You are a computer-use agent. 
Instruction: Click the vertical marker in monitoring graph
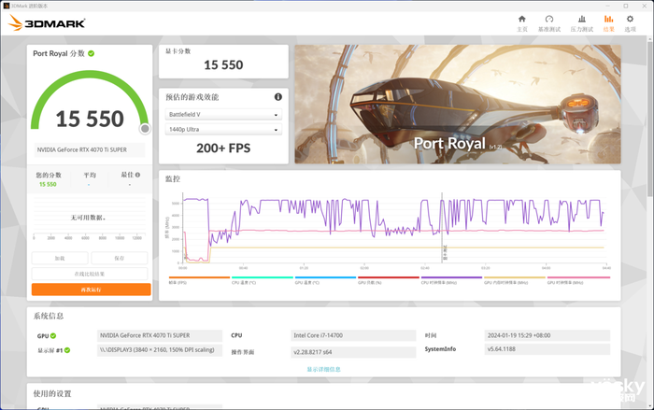442,227
